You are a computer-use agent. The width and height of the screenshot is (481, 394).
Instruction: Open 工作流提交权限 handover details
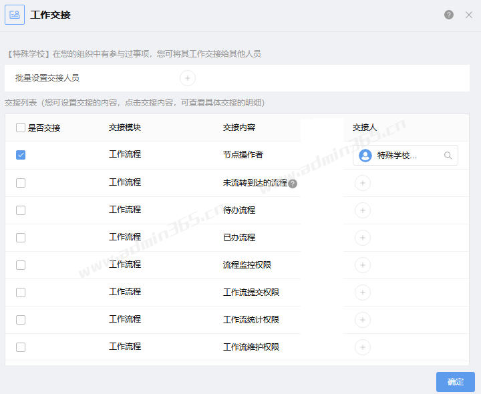[251, 292]
